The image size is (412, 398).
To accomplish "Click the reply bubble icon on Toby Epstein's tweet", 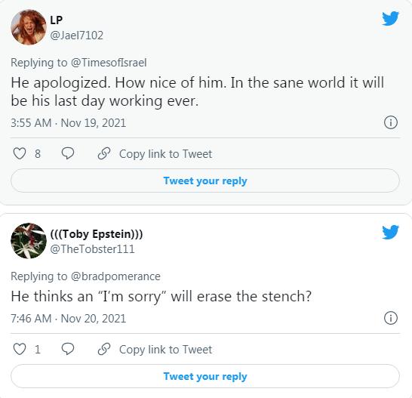I will pyautogui.click(x=68, y=349).
